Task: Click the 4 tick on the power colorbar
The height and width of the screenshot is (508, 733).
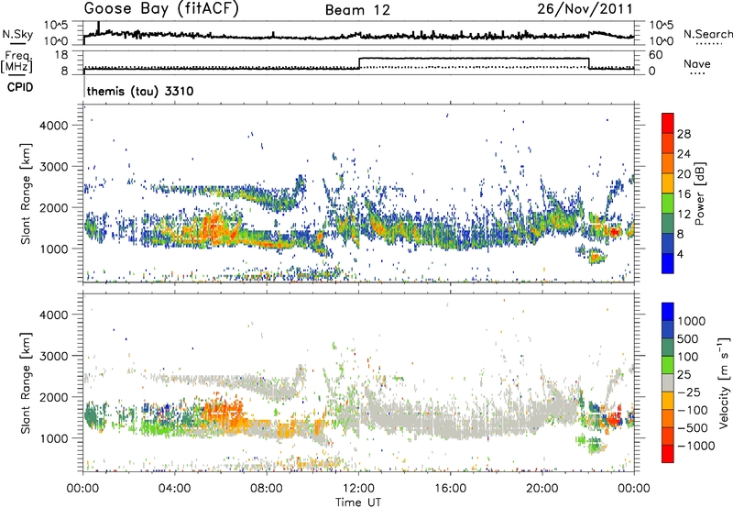Action: click(680, 254)
